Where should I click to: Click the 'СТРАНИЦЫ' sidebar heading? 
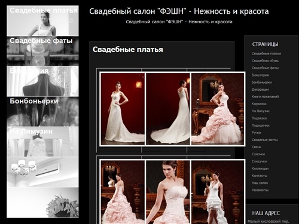pos(265,44)
